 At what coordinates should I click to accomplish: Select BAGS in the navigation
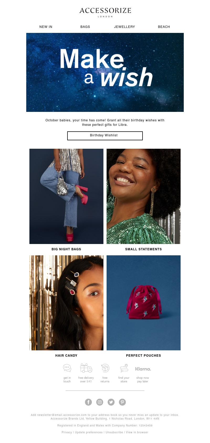point(85,27)
